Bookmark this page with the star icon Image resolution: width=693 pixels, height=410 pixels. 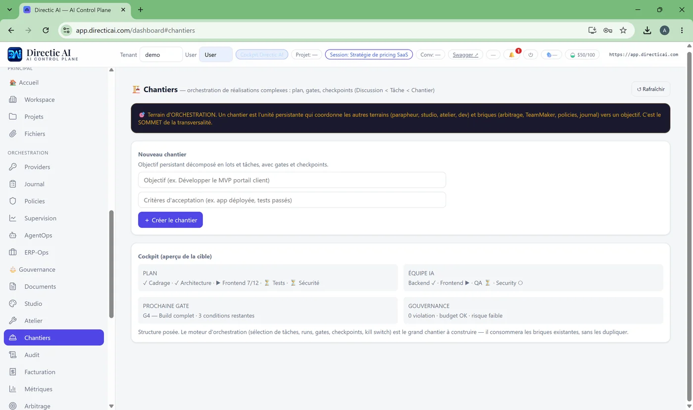[623, 30]
